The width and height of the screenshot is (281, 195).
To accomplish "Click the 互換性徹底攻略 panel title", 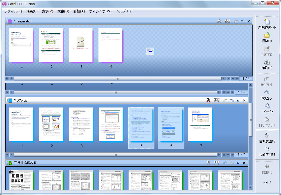I will tap(25, 163).
